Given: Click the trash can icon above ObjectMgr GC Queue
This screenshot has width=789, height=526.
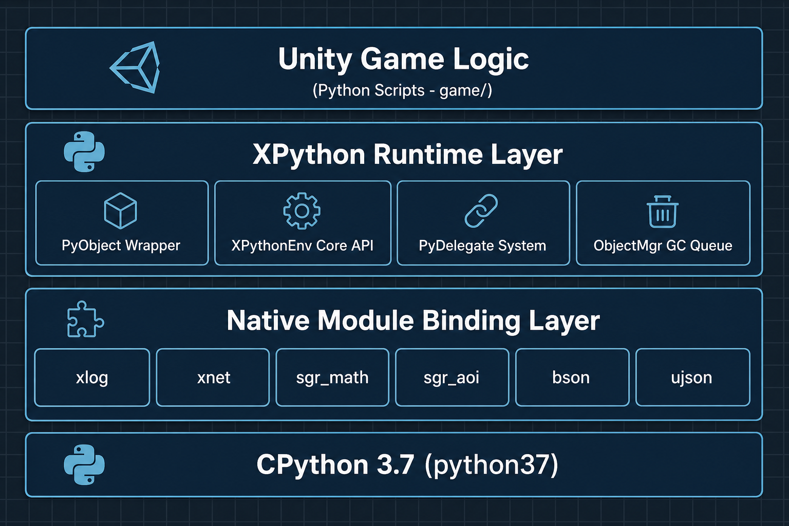Looking at the screenshot, I should click(x=663, y=211).
